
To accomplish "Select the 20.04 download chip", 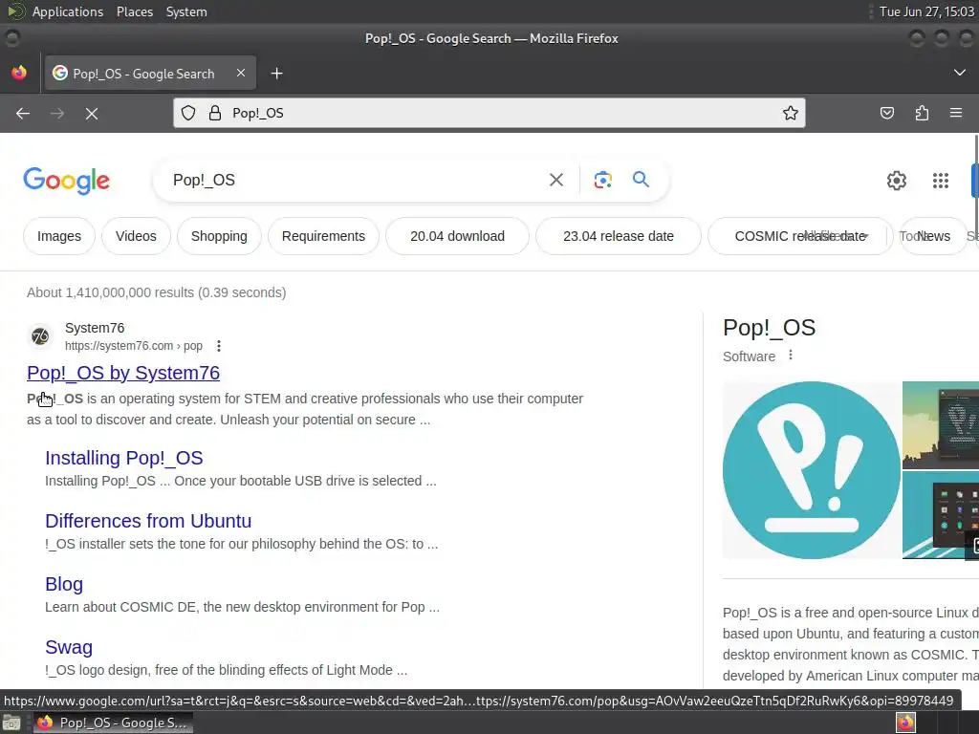I will click(x=458, y=236).
